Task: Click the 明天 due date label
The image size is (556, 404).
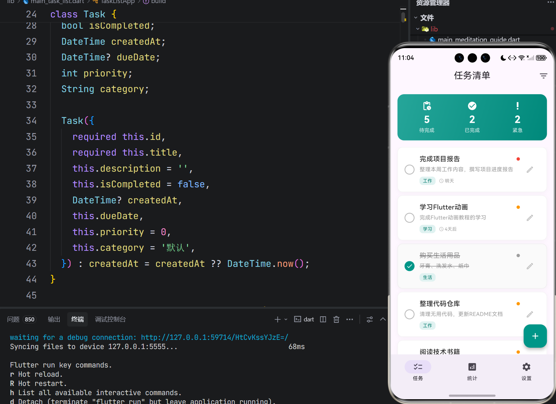Action: coord(449,181)
